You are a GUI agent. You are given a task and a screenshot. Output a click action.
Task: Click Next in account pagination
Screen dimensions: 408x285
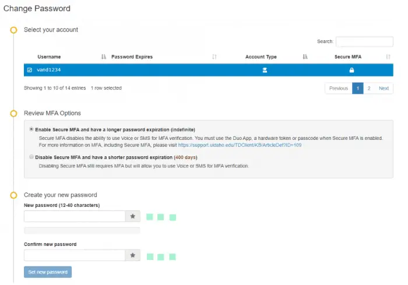[384, 88]
